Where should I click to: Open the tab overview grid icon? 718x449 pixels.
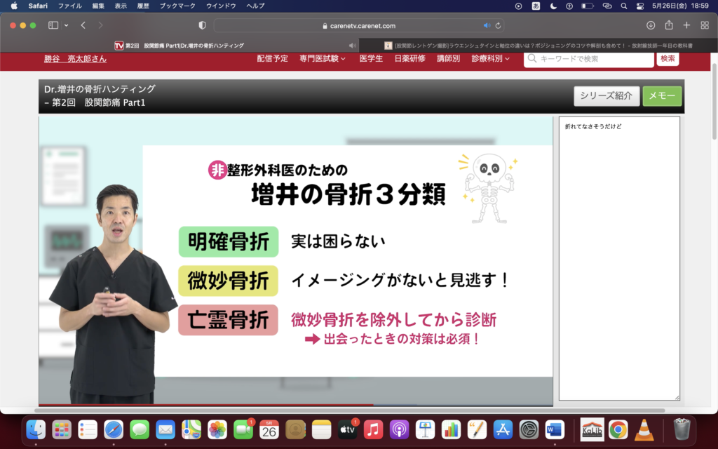(705, 25)
